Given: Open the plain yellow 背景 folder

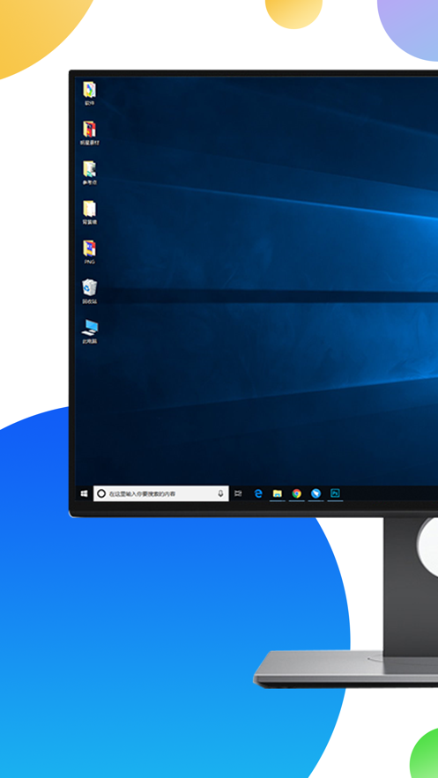Looking at the screenshot, I should pyautogui.click(x=89, y=212).
